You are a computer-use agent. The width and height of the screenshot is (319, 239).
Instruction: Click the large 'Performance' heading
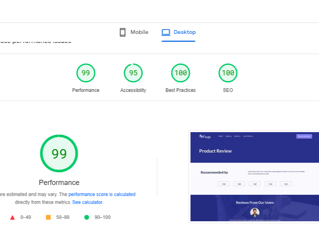(59, 183)
